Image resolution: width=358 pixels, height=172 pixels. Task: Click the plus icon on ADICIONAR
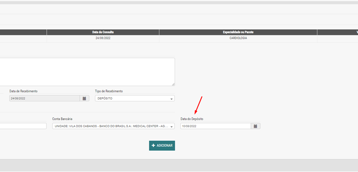(154, 146)
